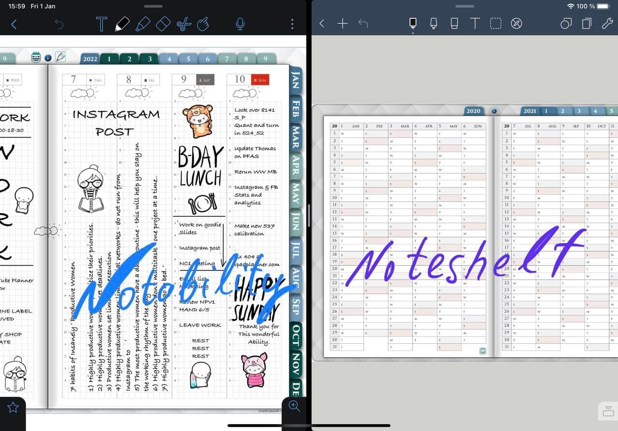Tap small calendar icon at the June column's bottom

point(483,351)
